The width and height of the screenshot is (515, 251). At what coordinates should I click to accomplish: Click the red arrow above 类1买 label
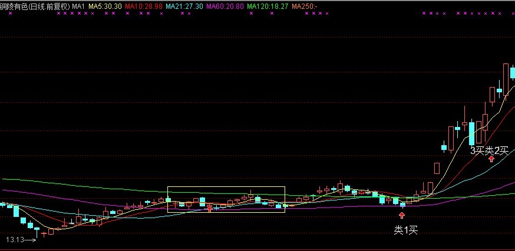click(402, 215)
